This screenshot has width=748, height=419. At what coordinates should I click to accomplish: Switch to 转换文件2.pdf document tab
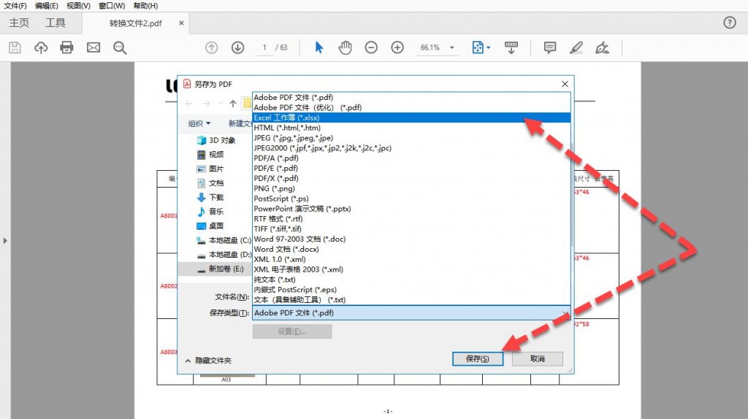[135, 23]
